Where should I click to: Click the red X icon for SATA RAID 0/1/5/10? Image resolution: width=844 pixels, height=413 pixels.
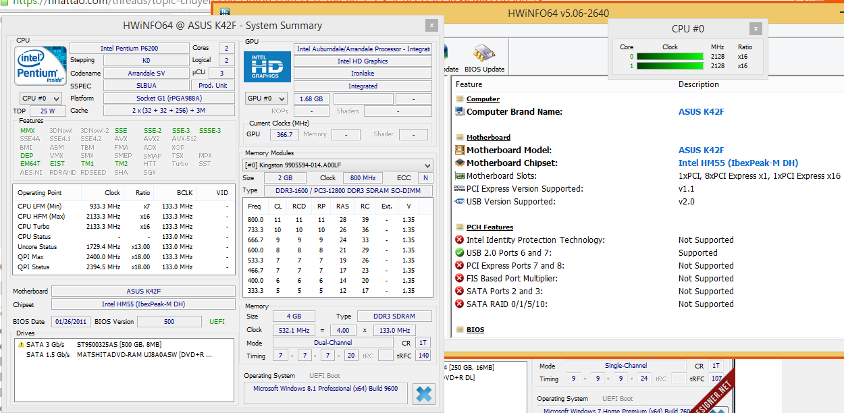(460, 304)
